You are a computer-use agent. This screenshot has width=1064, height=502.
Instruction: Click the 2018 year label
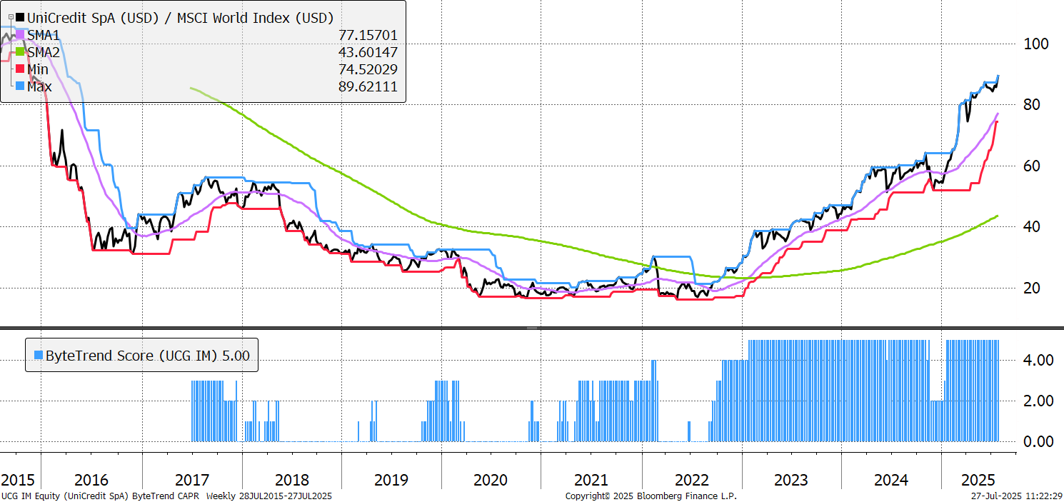291,479
